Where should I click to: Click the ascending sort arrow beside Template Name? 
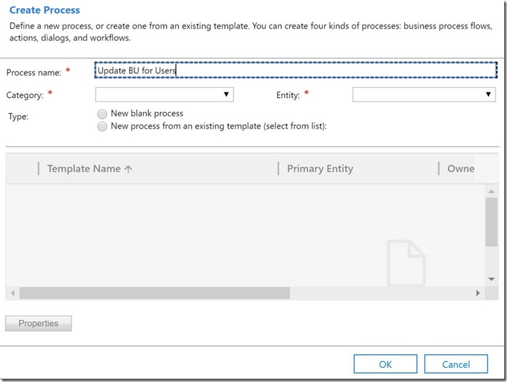click(x=128, y=169)
